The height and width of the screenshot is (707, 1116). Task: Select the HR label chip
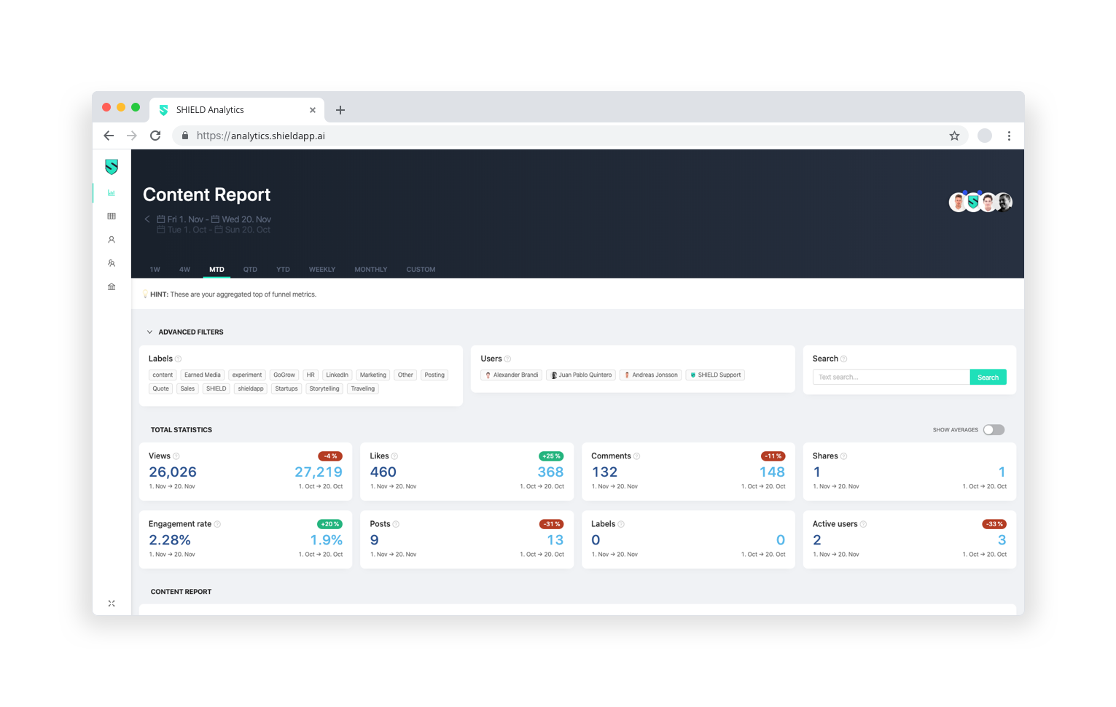pyautogui.click(x=311, y=375)
